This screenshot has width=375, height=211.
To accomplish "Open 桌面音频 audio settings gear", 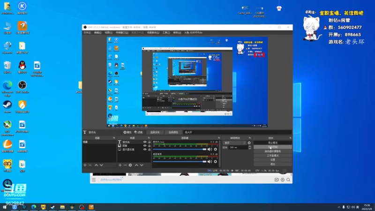I will 216,161.
